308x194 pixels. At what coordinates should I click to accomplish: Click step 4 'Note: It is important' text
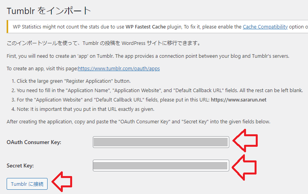point(85,109)
